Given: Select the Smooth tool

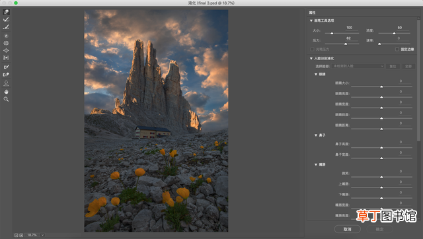Looking at the screenshot, I should point(6,27).
